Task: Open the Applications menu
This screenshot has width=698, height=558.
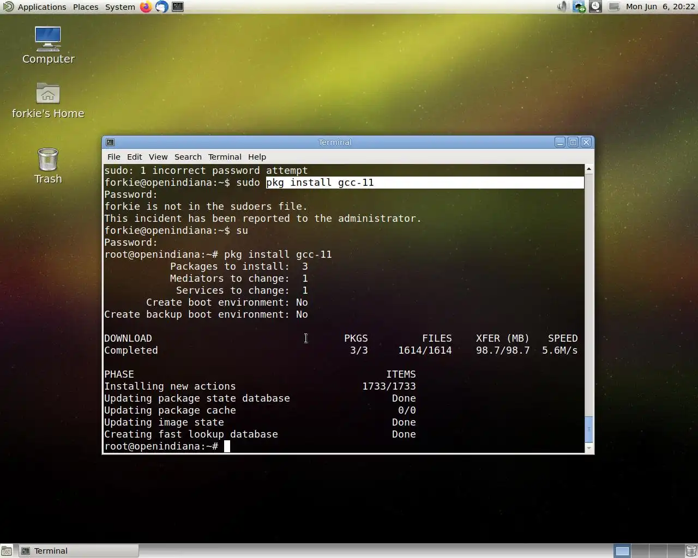Action: (x=42, y=7)
